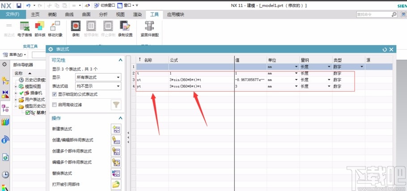
Task: Open the reuse library books icon
Action: click(x=5, y=122)
